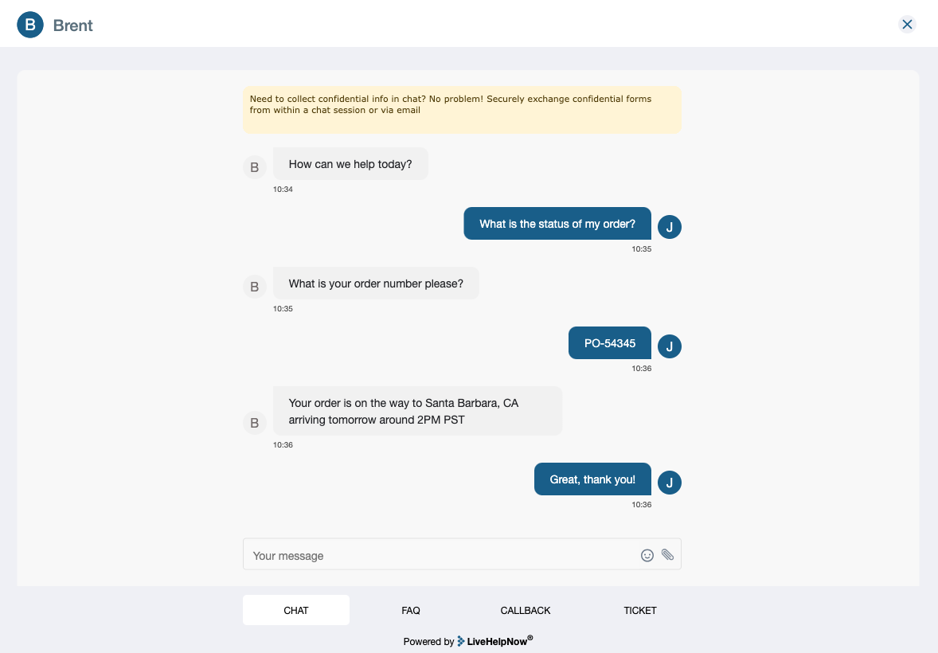Click the Brent name label in header
Viewport: 938px width, 653px height.
72,25
